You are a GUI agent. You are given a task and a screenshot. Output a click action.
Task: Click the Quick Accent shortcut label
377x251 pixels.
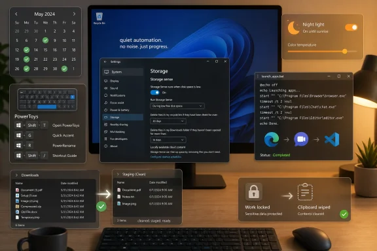coord(63,135)
